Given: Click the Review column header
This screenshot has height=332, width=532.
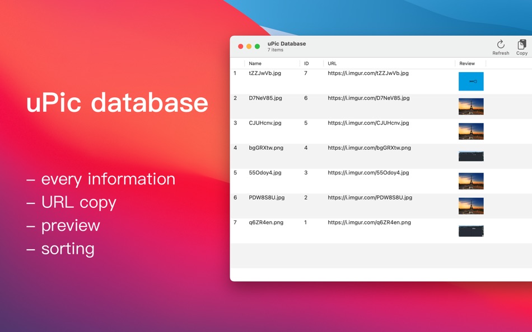Looking at the screenshot, I should point(467,63).
